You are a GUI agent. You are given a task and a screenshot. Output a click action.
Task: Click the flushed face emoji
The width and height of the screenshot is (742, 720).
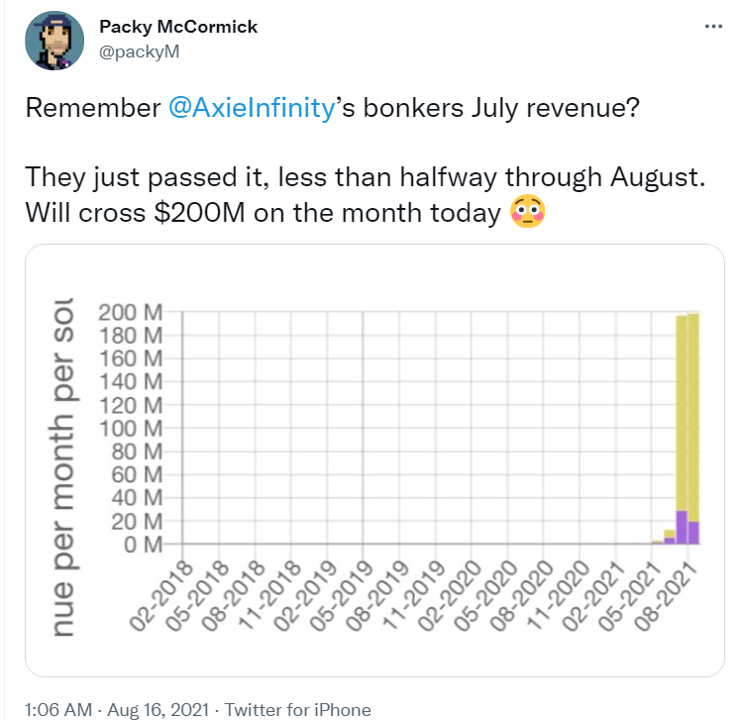click(528, 212)
